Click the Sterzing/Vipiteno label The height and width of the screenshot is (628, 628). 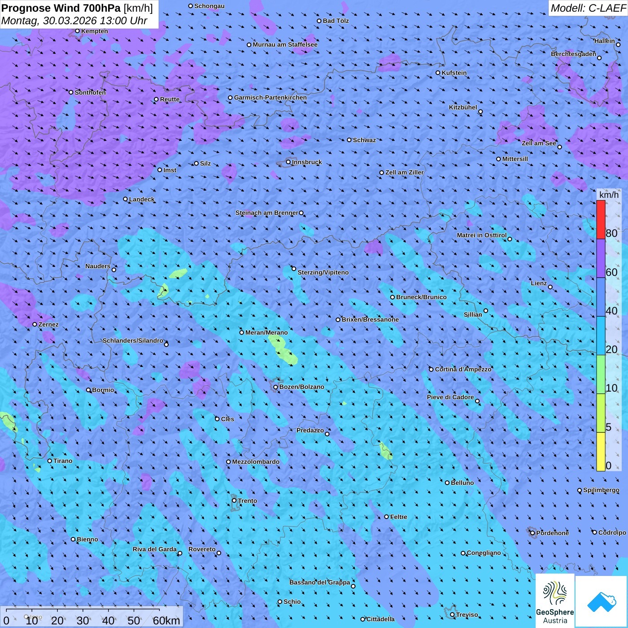coord(323,272)
